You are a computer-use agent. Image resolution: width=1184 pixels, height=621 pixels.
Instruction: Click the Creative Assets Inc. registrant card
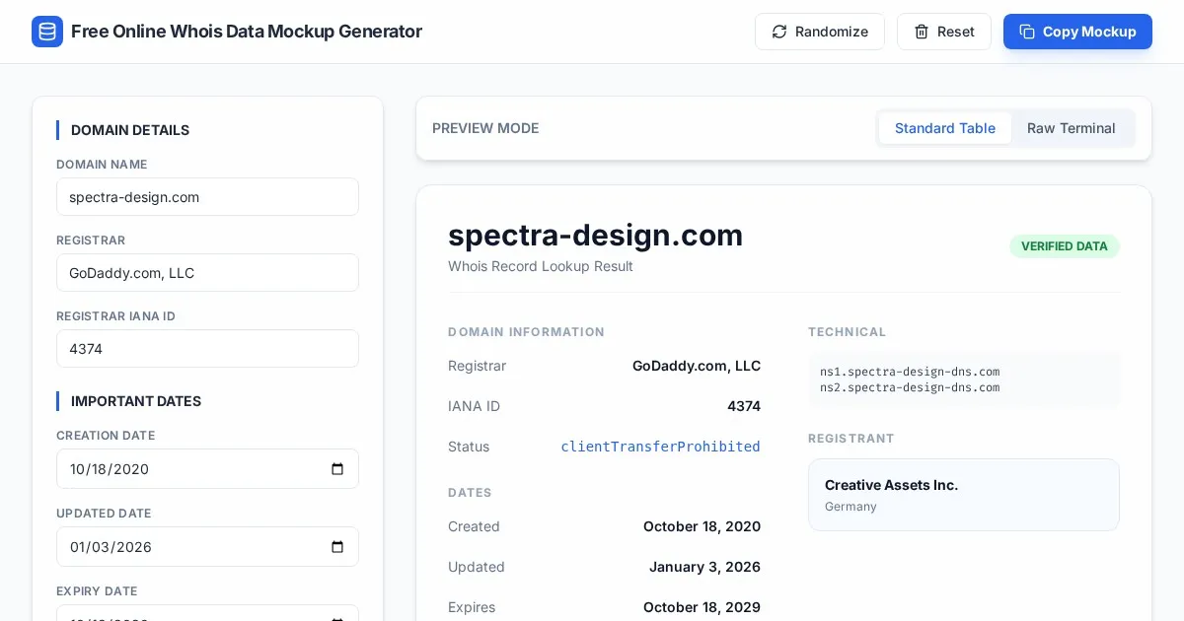(963, 495)
